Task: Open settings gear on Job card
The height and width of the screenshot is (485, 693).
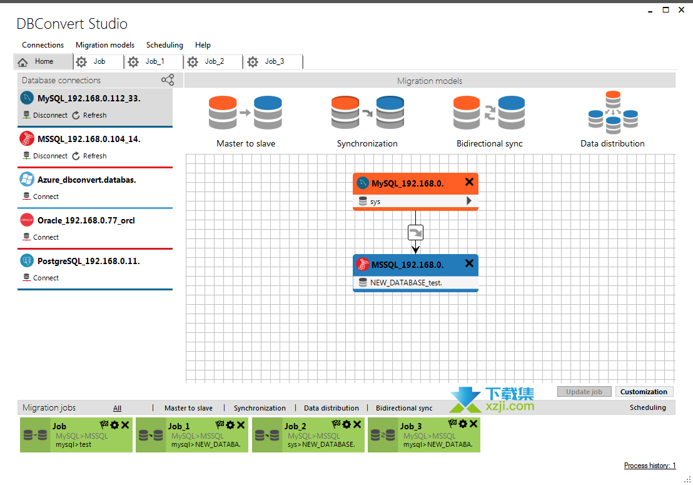Action: [115, 425]
